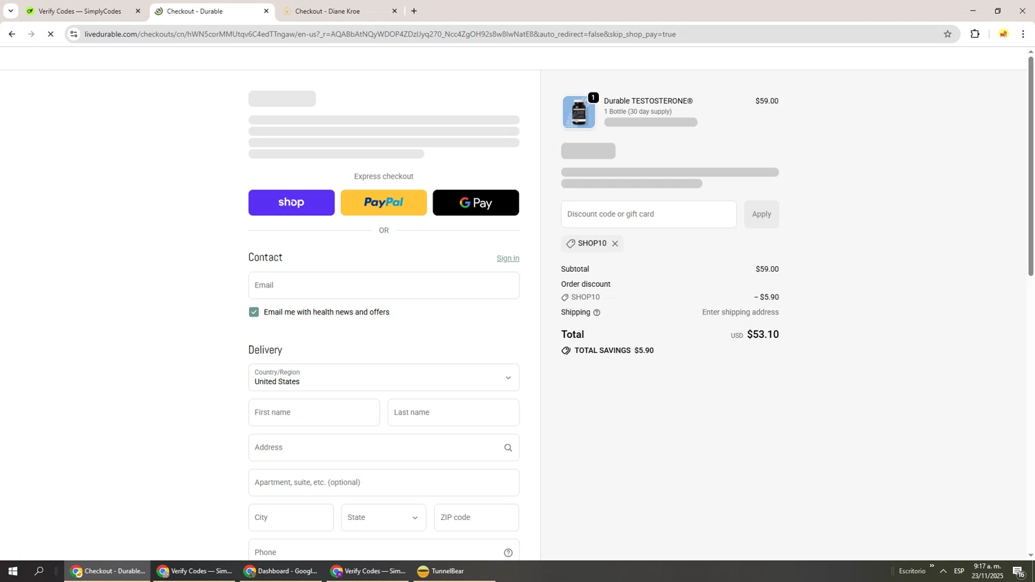Open the Country/Region dropdown
Image resolution: width=1035 pixels, height=582 pixels.
pyautogui.click(x=384, y=377)
